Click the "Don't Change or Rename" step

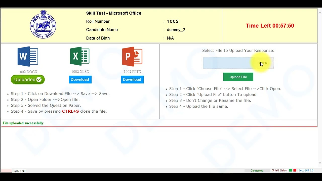[210, 101]
